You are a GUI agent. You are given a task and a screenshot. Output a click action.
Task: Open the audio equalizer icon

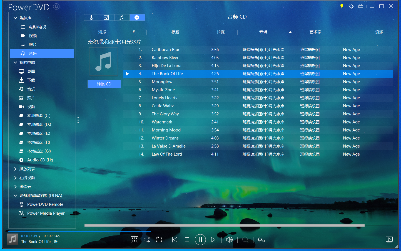tap(135, 240)
